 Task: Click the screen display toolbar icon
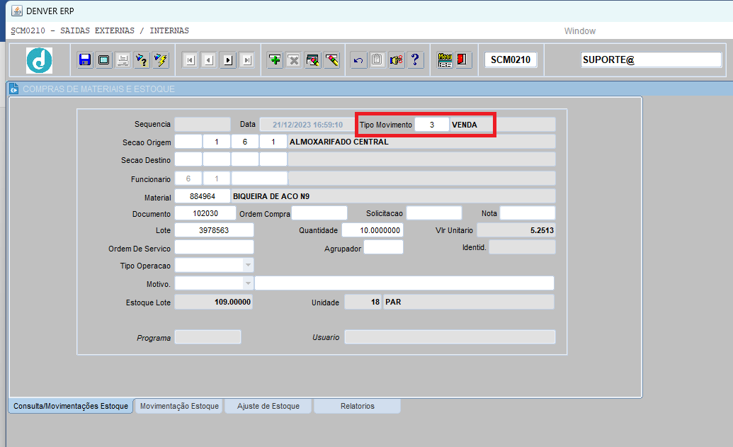coord(104,60)
